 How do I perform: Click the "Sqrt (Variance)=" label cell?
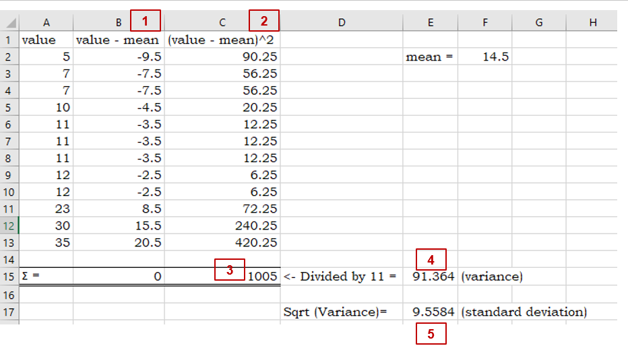(341, 312)
